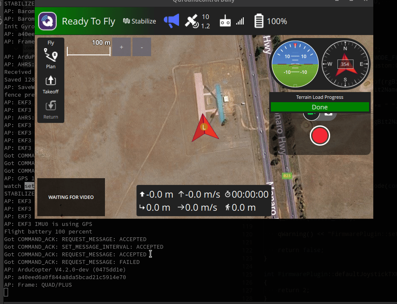This screenshot has height=304, width=397.
Task: Click the RC signal strength bars
Action: [x=240, y=21]
